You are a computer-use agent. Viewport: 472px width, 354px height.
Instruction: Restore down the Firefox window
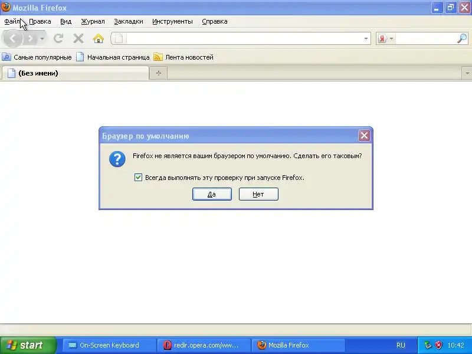pyautogui.click(x=451, y=8)
